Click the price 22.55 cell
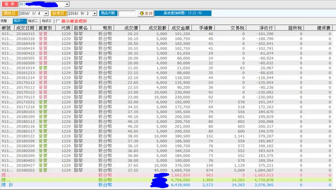Image resolution: width=336 pixels, height=190 pixels. [133, 87]
